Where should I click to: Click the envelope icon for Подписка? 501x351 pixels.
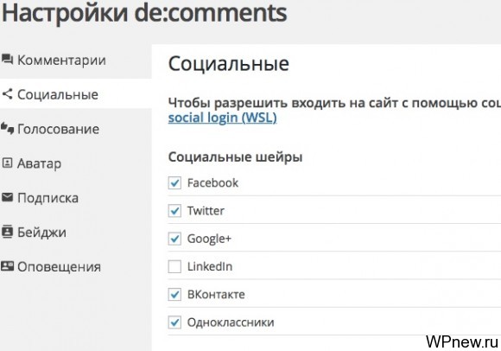8,197
